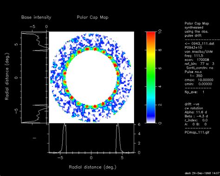
Task: Click the "6" tick label on the color bar
Action: (160, 68)
